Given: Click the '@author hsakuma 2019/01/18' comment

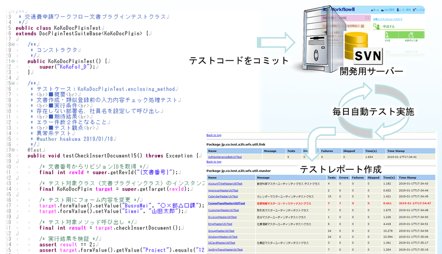Looking at the screenshot, I should [x=75, y=139].
